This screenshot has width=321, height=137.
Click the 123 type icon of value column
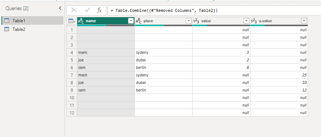coord(196,21)
